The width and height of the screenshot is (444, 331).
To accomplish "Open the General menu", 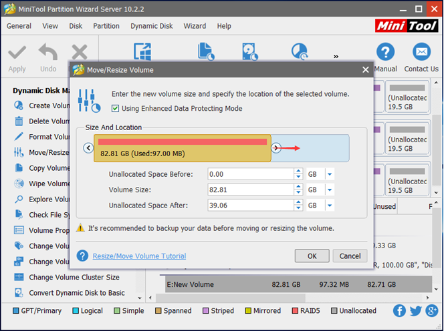I will pyautogui.click(x=19, y=26).
